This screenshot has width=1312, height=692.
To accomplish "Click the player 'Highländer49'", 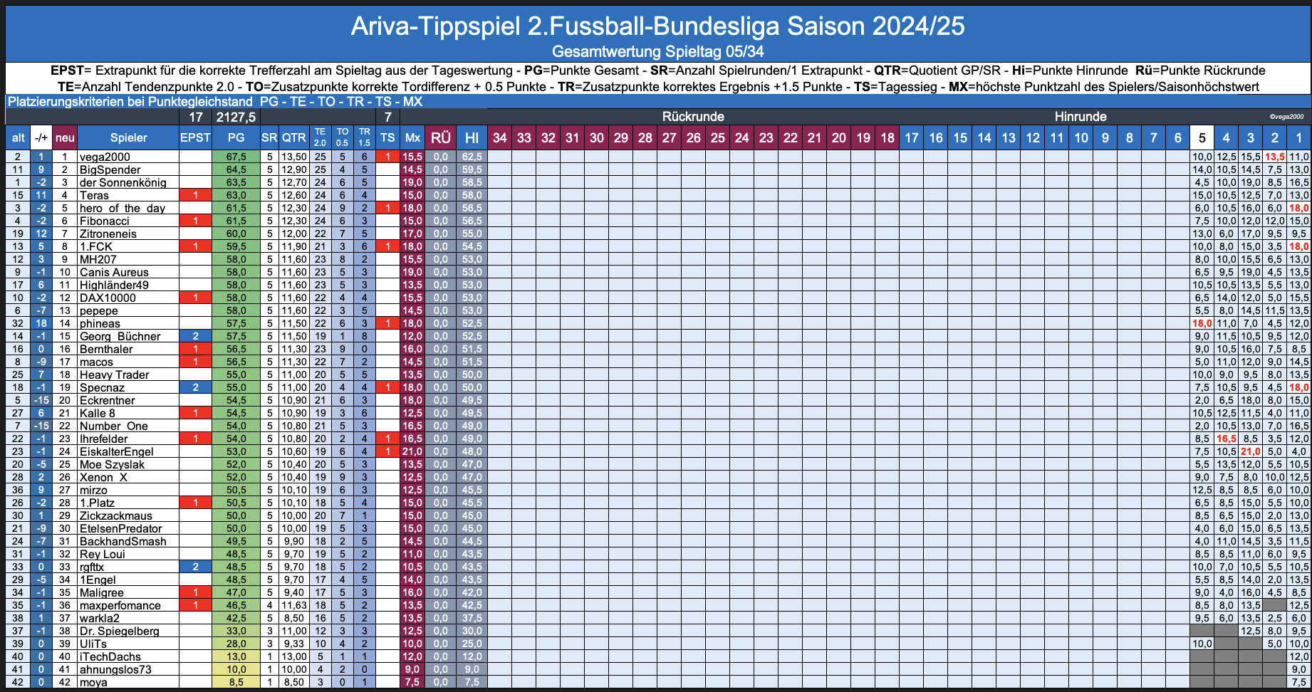I will point(114,285).
